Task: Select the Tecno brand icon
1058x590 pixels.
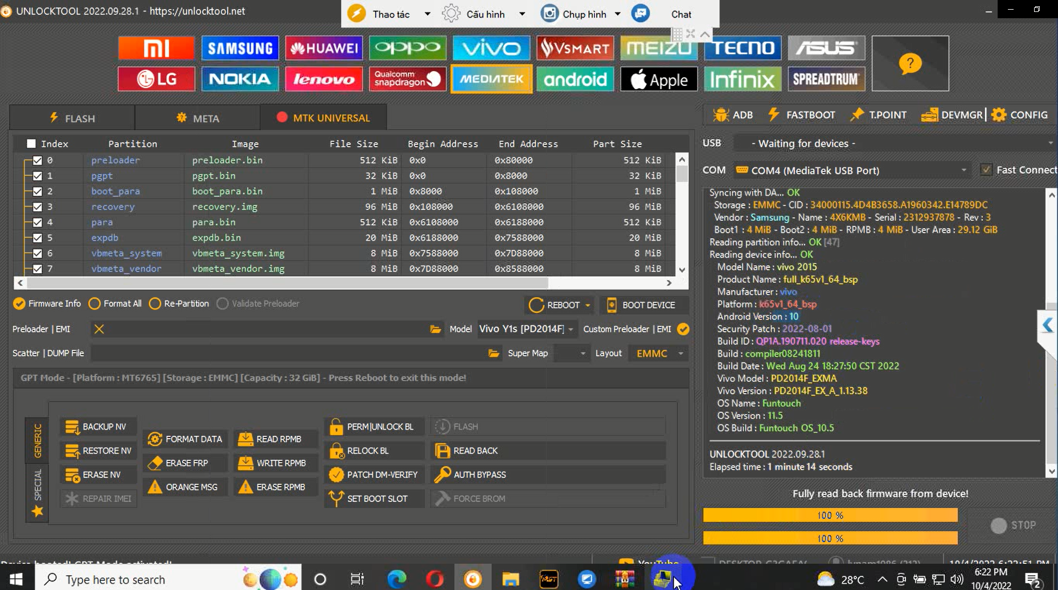Action: tap(743, 48)
